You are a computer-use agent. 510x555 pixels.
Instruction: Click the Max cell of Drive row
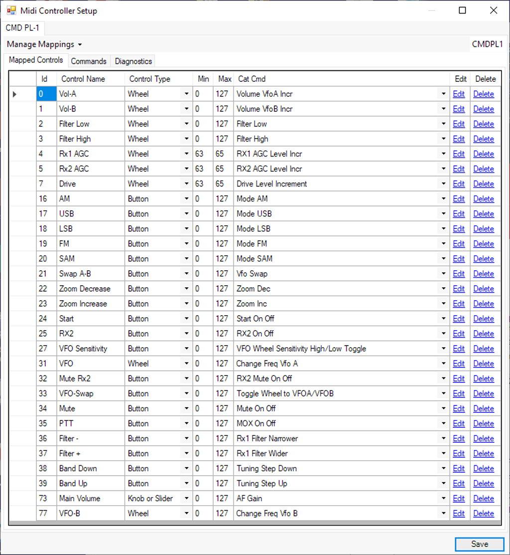[223, 184]
